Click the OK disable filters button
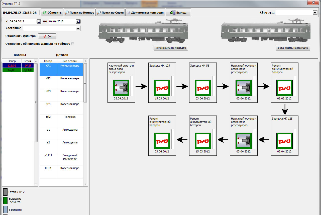 [47, 36]
